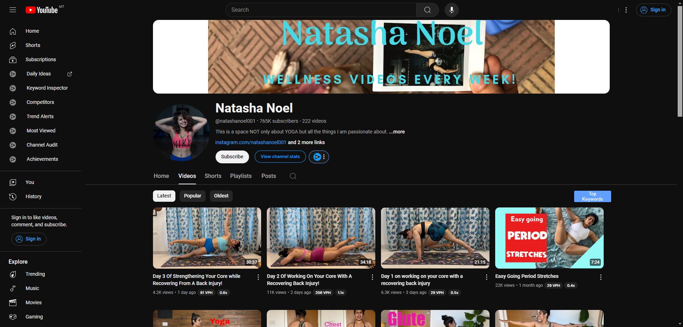The width and height of the screenshot is (683, 327).
Task: Click the Trending flame icon
Action: click(x=13, y=274)
